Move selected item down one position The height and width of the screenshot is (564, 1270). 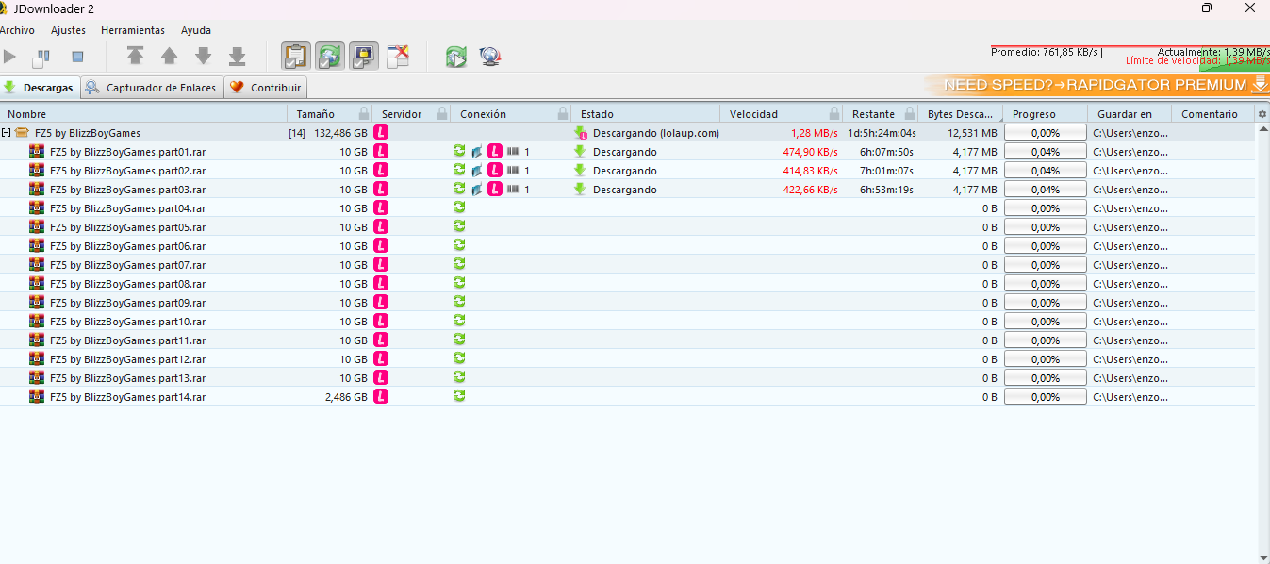pos(204,57)
